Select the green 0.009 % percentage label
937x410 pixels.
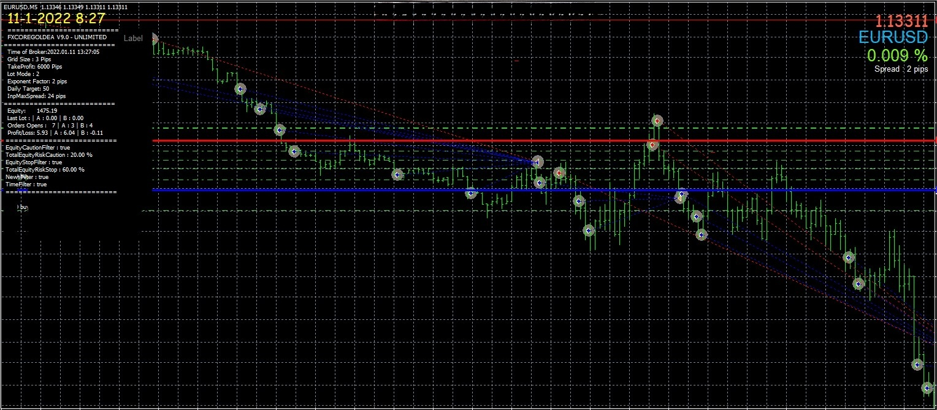tap(897, 55)
